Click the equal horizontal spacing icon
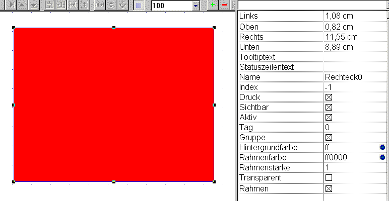Screen dimensions: 389x201 [73, 5]
